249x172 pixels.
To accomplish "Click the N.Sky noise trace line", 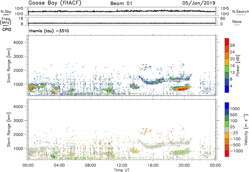I will click(122, 11).
